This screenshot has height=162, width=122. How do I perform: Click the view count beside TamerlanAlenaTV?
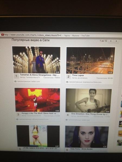(x=52, y=77)
